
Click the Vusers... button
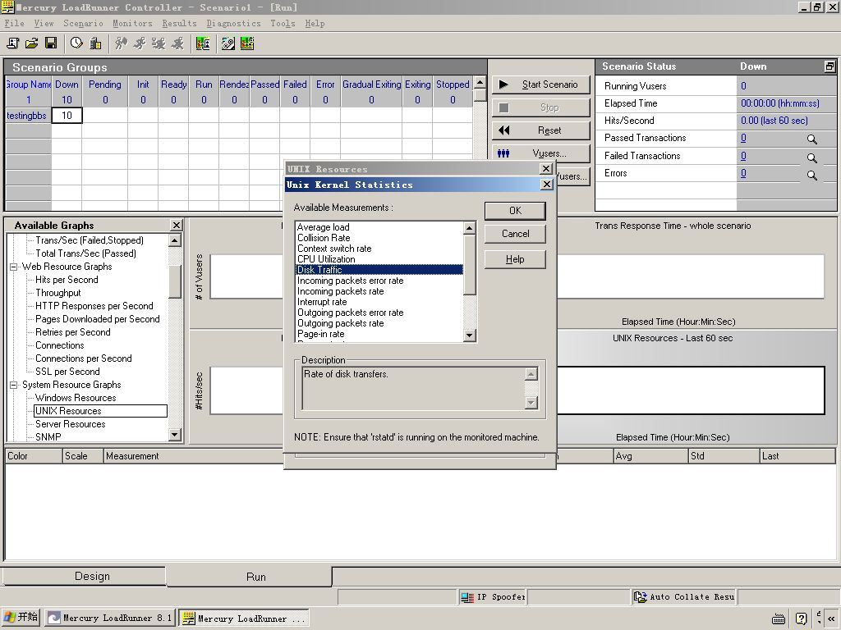coord(540,153)
